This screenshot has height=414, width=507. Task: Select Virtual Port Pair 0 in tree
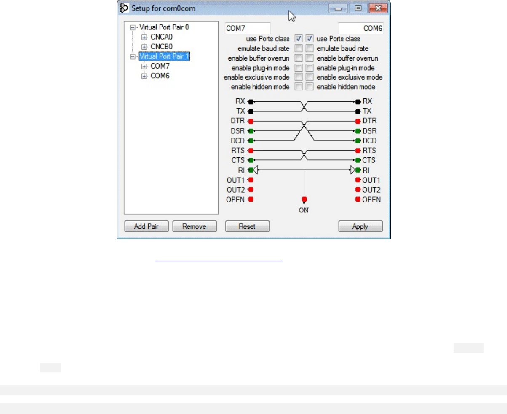[x=164, y=27]
